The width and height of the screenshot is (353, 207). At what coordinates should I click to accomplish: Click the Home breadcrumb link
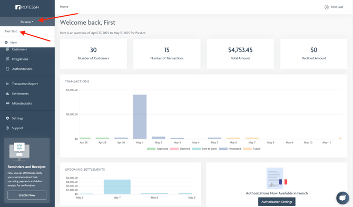pyautogui.click(x=64, y=7)
